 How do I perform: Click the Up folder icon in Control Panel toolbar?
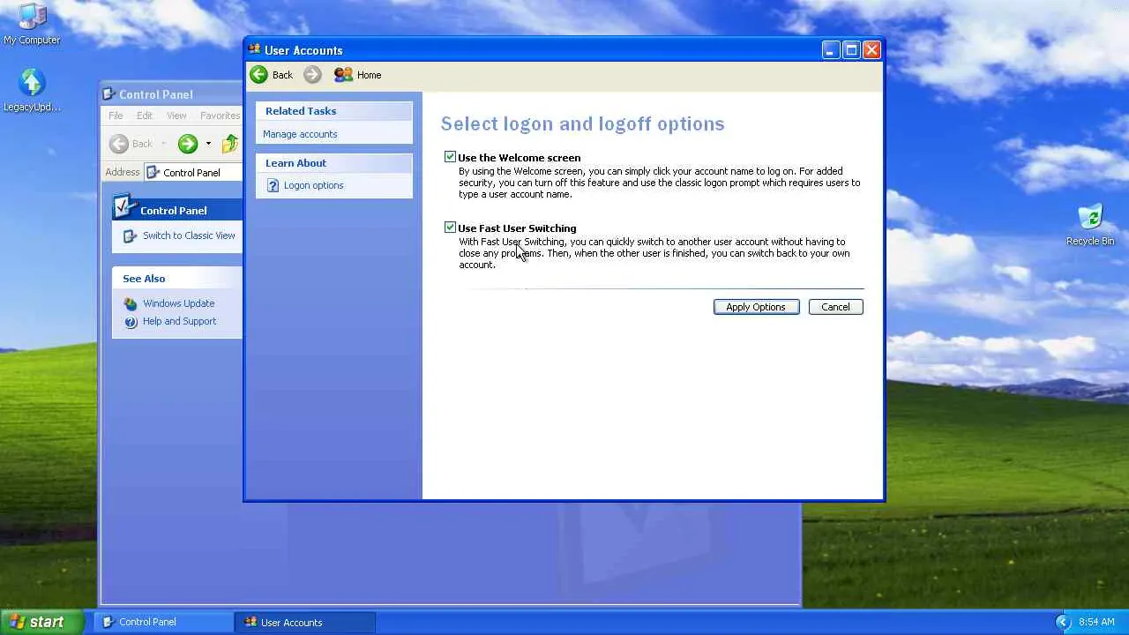pyautogui.click(x=230, y=144)
